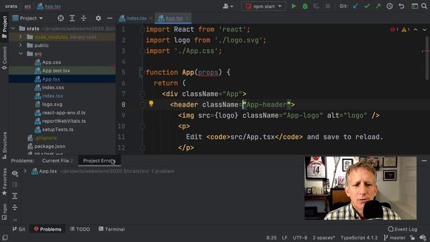Click the red error count indicator in editor
The height and width of the screenshot is (242, 430).
coord(394,30)
